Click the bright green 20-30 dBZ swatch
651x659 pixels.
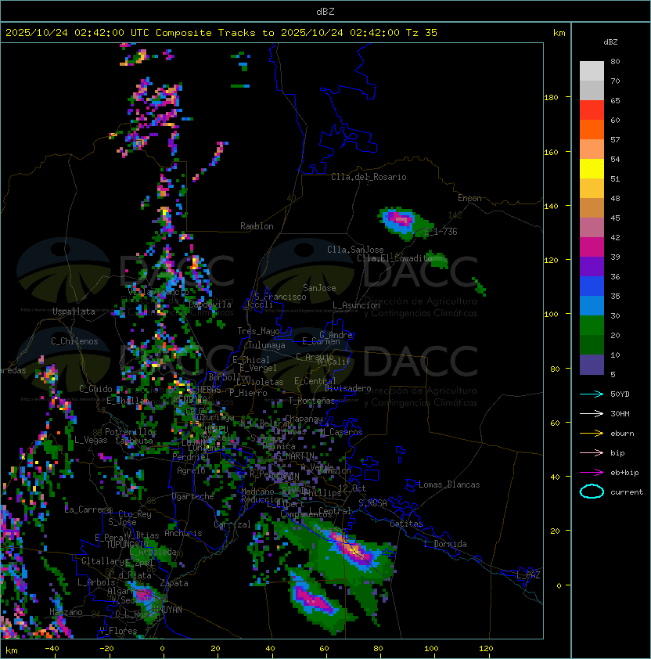coord(592,326)
